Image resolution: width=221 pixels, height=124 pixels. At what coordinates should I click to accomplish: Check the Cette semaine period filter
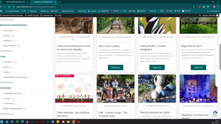tap(1, 46)
